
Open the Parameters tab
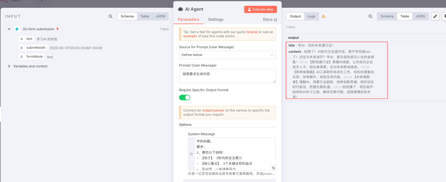[189, 20]
